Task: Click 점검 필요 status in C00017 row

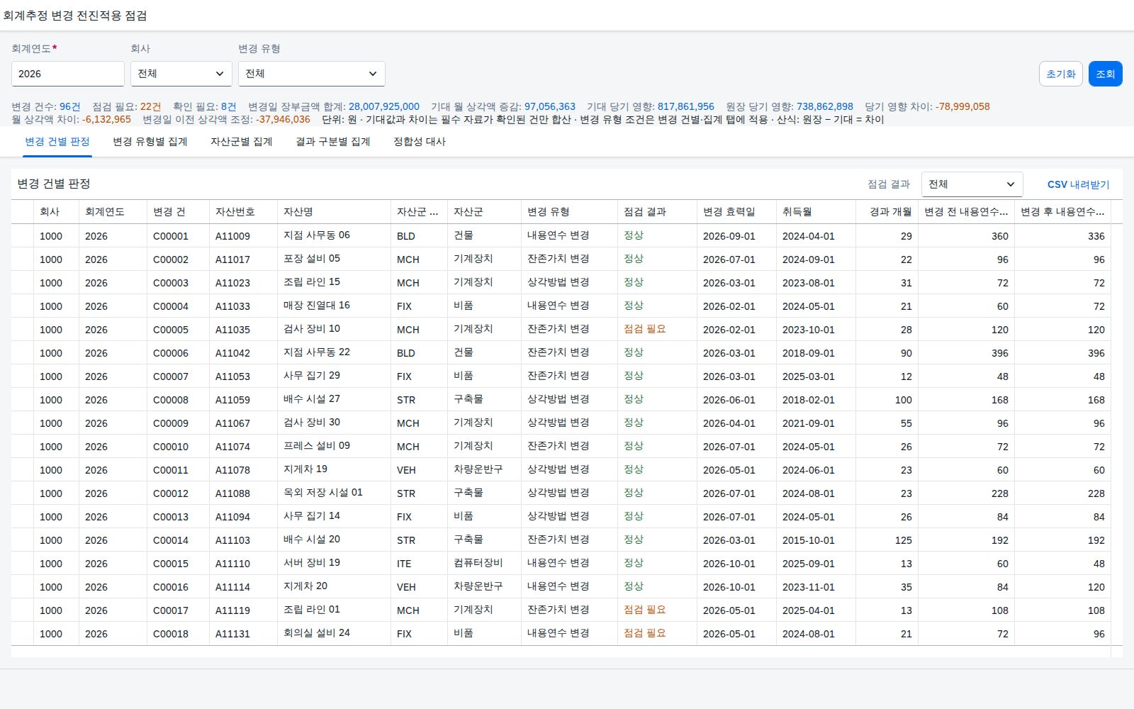Action: point(645,610)
